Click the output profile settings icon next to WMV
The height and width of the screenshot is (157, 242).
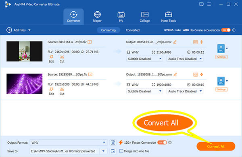coord(113,142)
